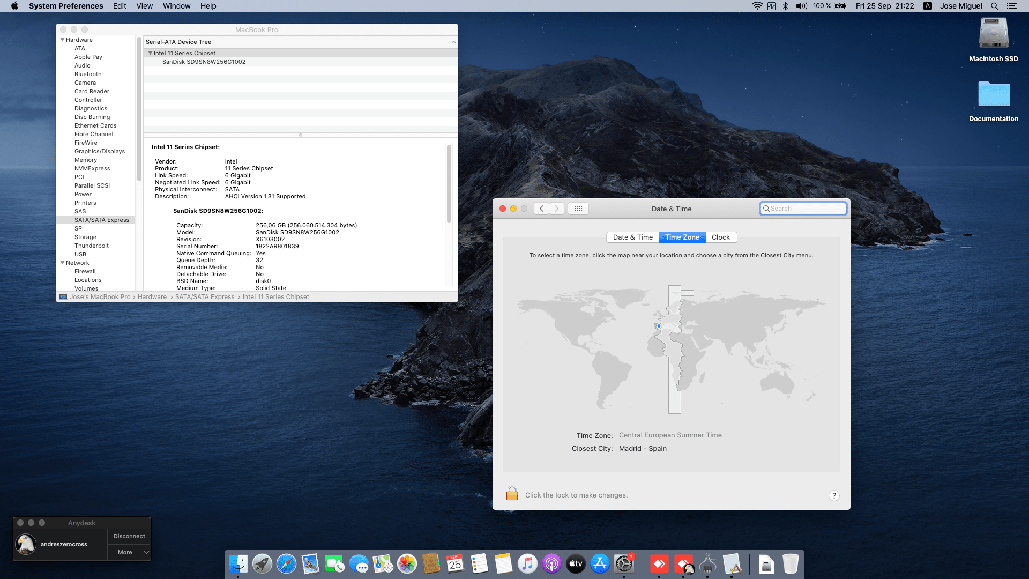Show all preferences grid button
Screen dimensions: 1029x579
[578, 209]
